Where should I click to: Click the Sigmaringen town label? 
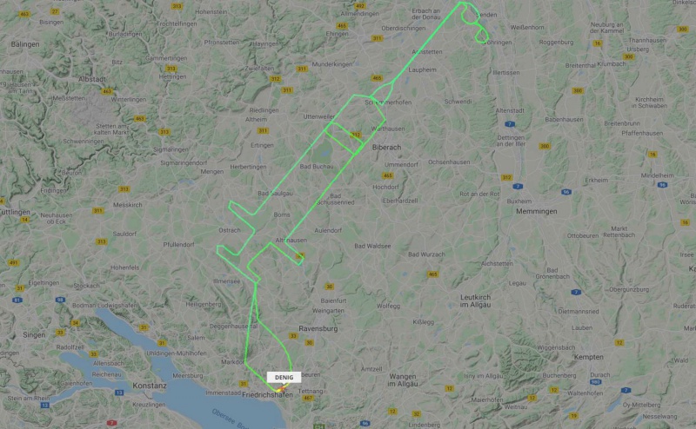pyautogui.click(x=171, y=149)
